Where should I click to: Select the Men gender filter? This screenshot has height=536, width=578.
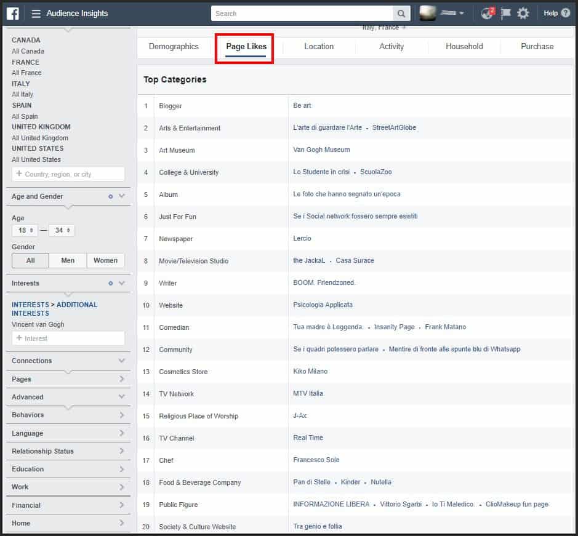click(x=68, y=260)
